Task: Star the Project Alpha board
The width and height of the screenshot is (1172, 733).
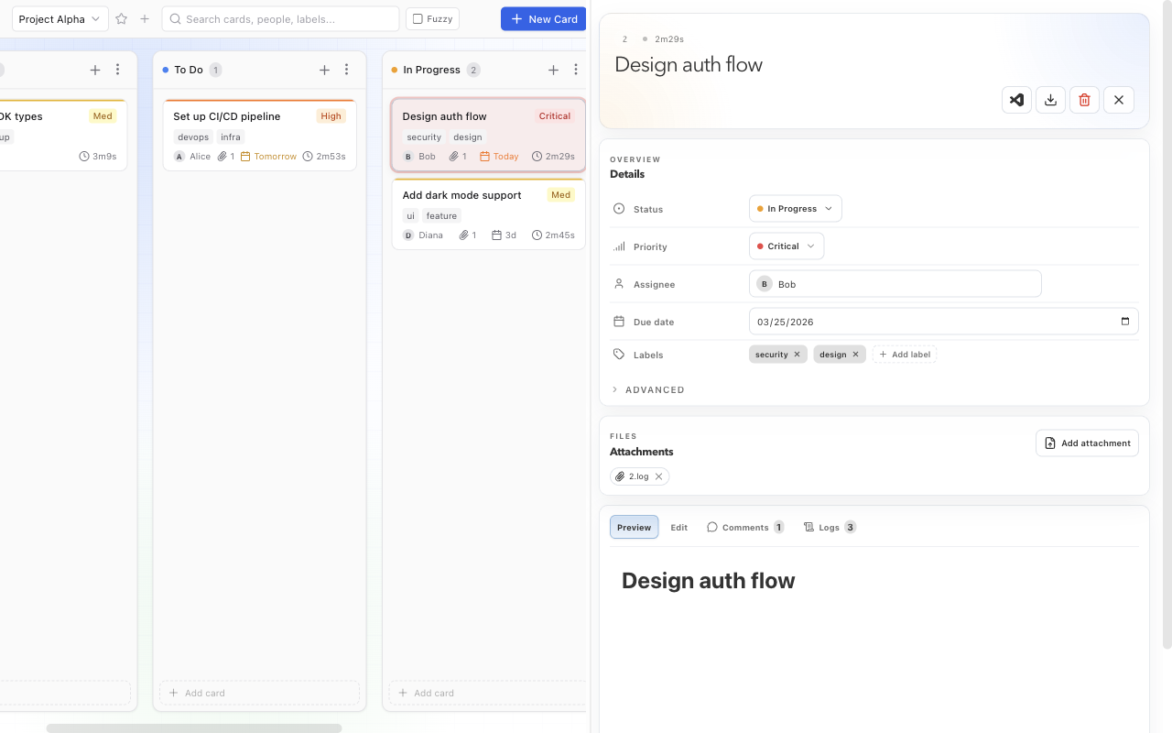Action: point(121,19)
